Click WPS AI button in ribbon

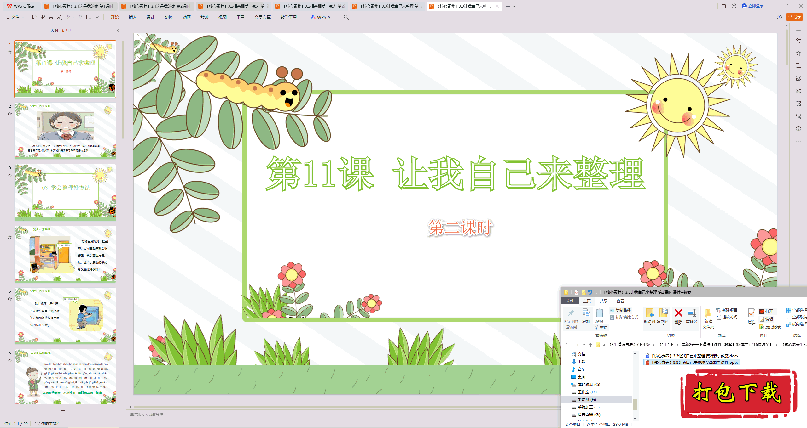tap(321, 17)
